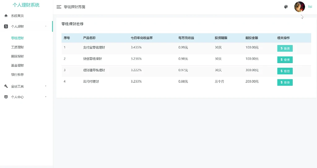Image resolution: width=317 pixels, height=168 pixels.
Task: Navigate to 银行推荐
Action: tap(17, 75)
